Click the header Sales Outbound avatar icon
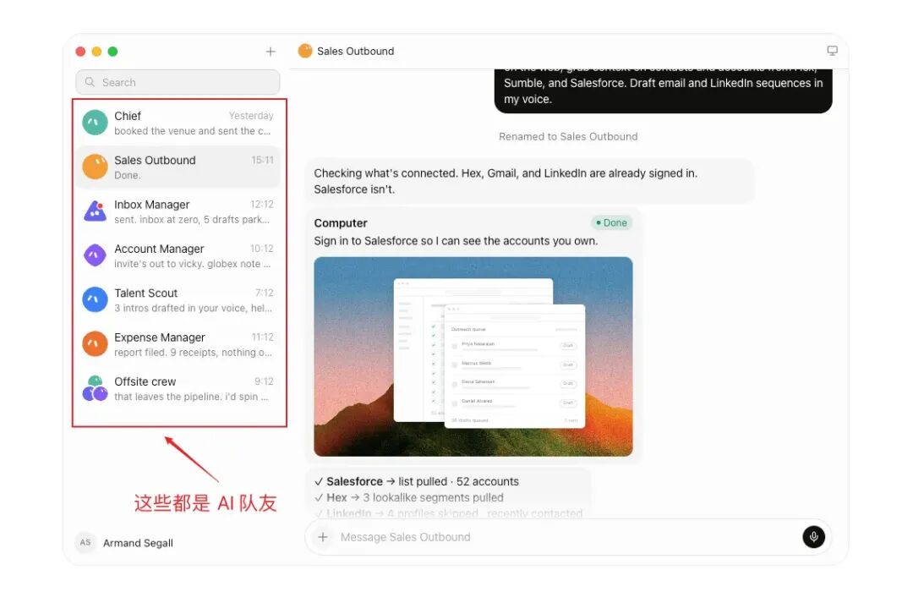This screenshot has width=913, height=603. pyautogui.click(x=305, y=51)
